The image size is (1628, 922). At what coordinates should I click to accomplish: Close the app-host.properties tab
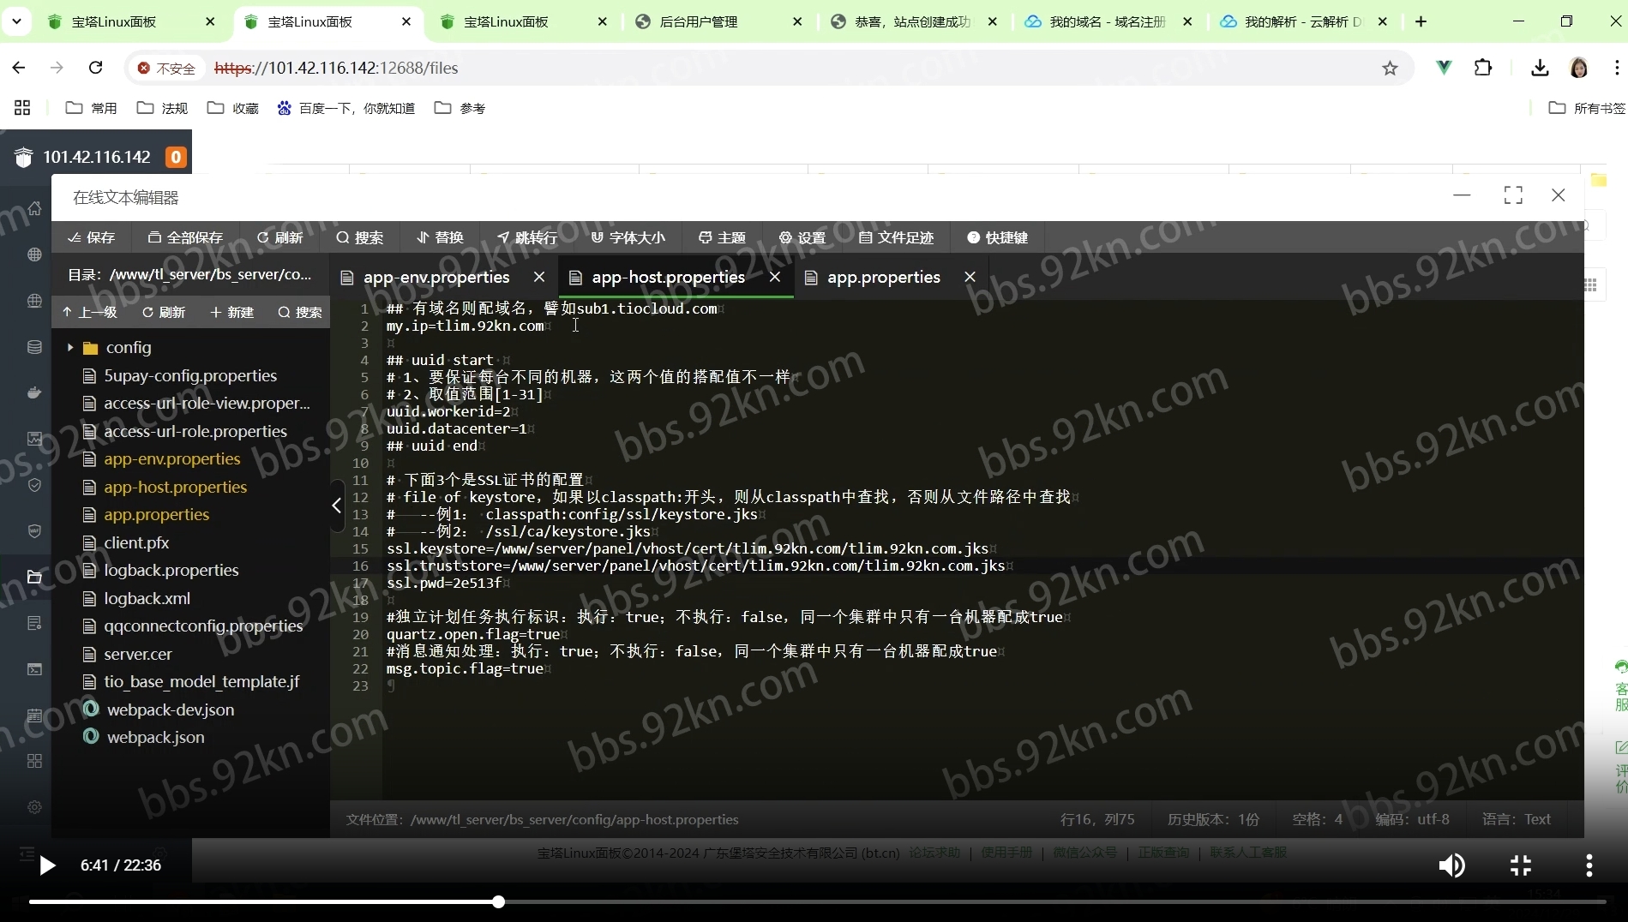(x=775, y=277)
